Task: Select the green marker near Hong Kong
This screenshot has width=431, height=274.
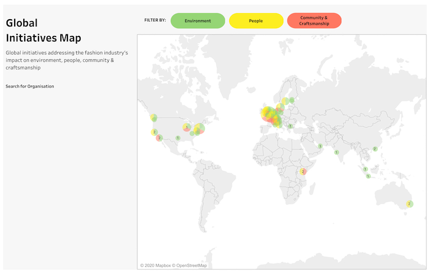Action: pyautogui.click(x=375, y=149)
